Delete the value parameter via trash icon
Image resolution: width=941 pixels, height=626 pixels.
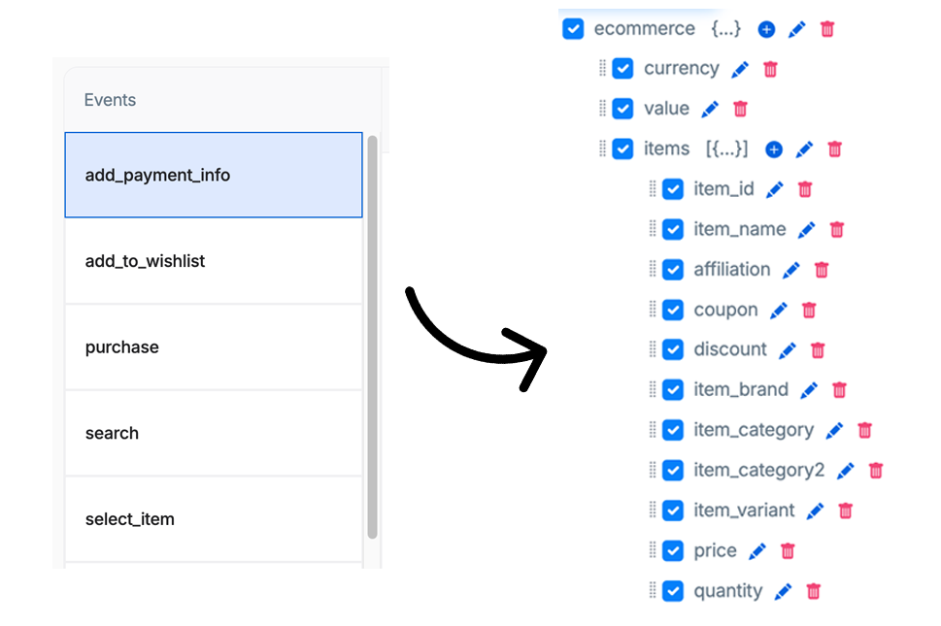point(740,110)
